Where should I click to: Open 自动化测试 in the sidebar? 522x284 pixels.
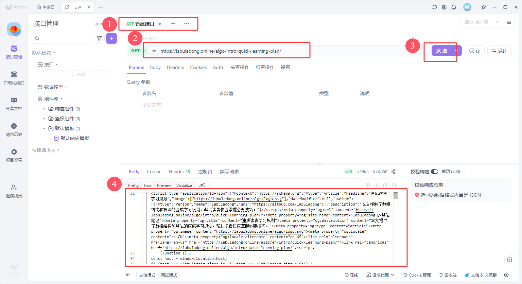(14, 78)
